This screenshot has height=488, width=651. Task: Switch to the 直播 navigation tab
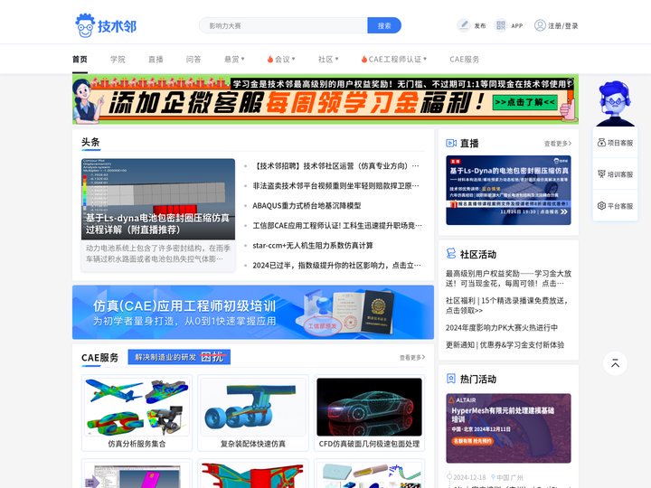[x=156, y=60]
